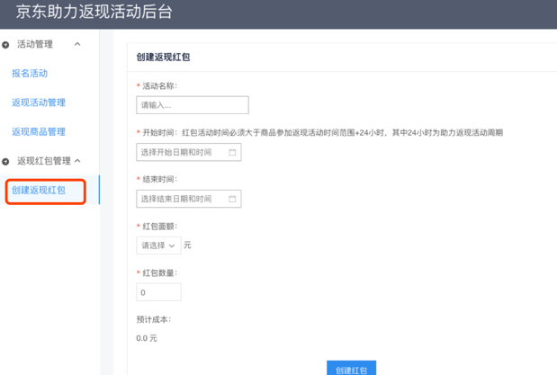Click the 返现红包管理 menu heading
The width and height of the screenshot is (557, 375).
coord(44,161)
